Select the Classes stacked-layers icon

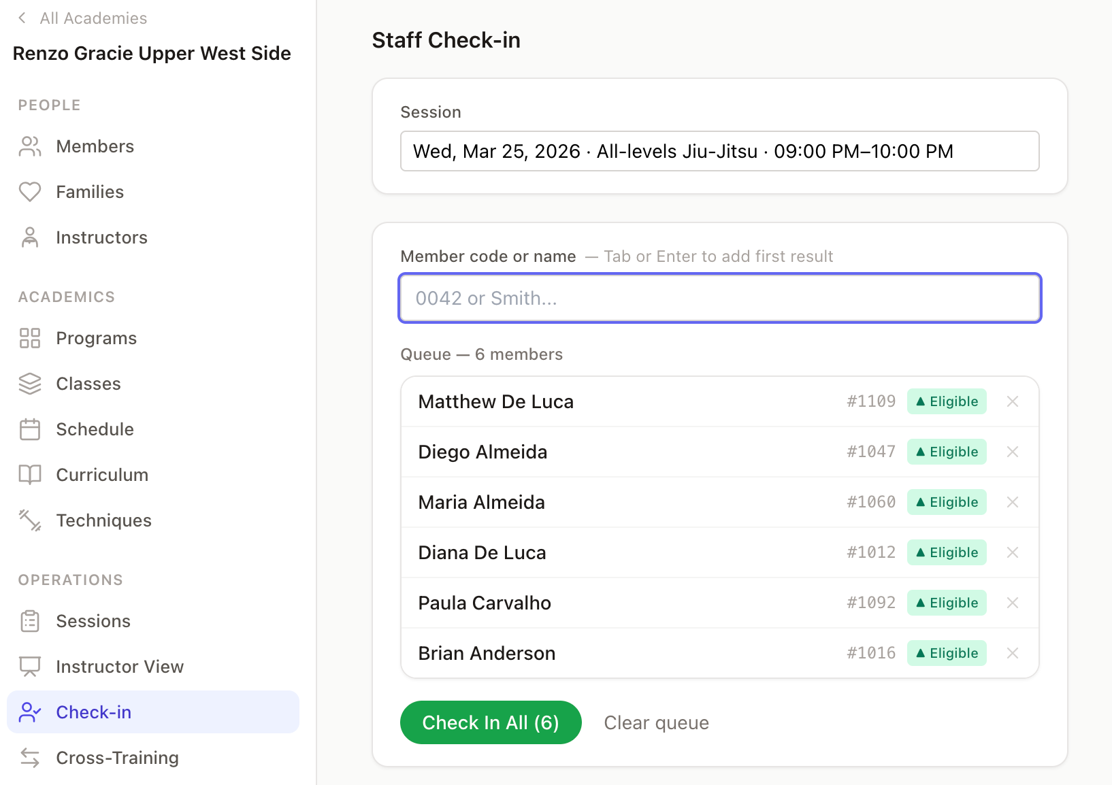[x=29, y=384]
